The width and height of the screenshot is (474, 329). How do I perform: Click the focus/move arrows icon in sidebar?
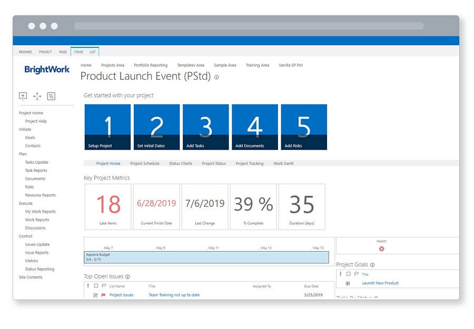37,96
